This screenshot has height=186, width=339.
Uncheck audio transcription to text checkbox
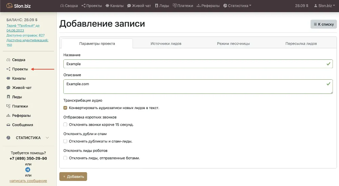tap(65, 108)
